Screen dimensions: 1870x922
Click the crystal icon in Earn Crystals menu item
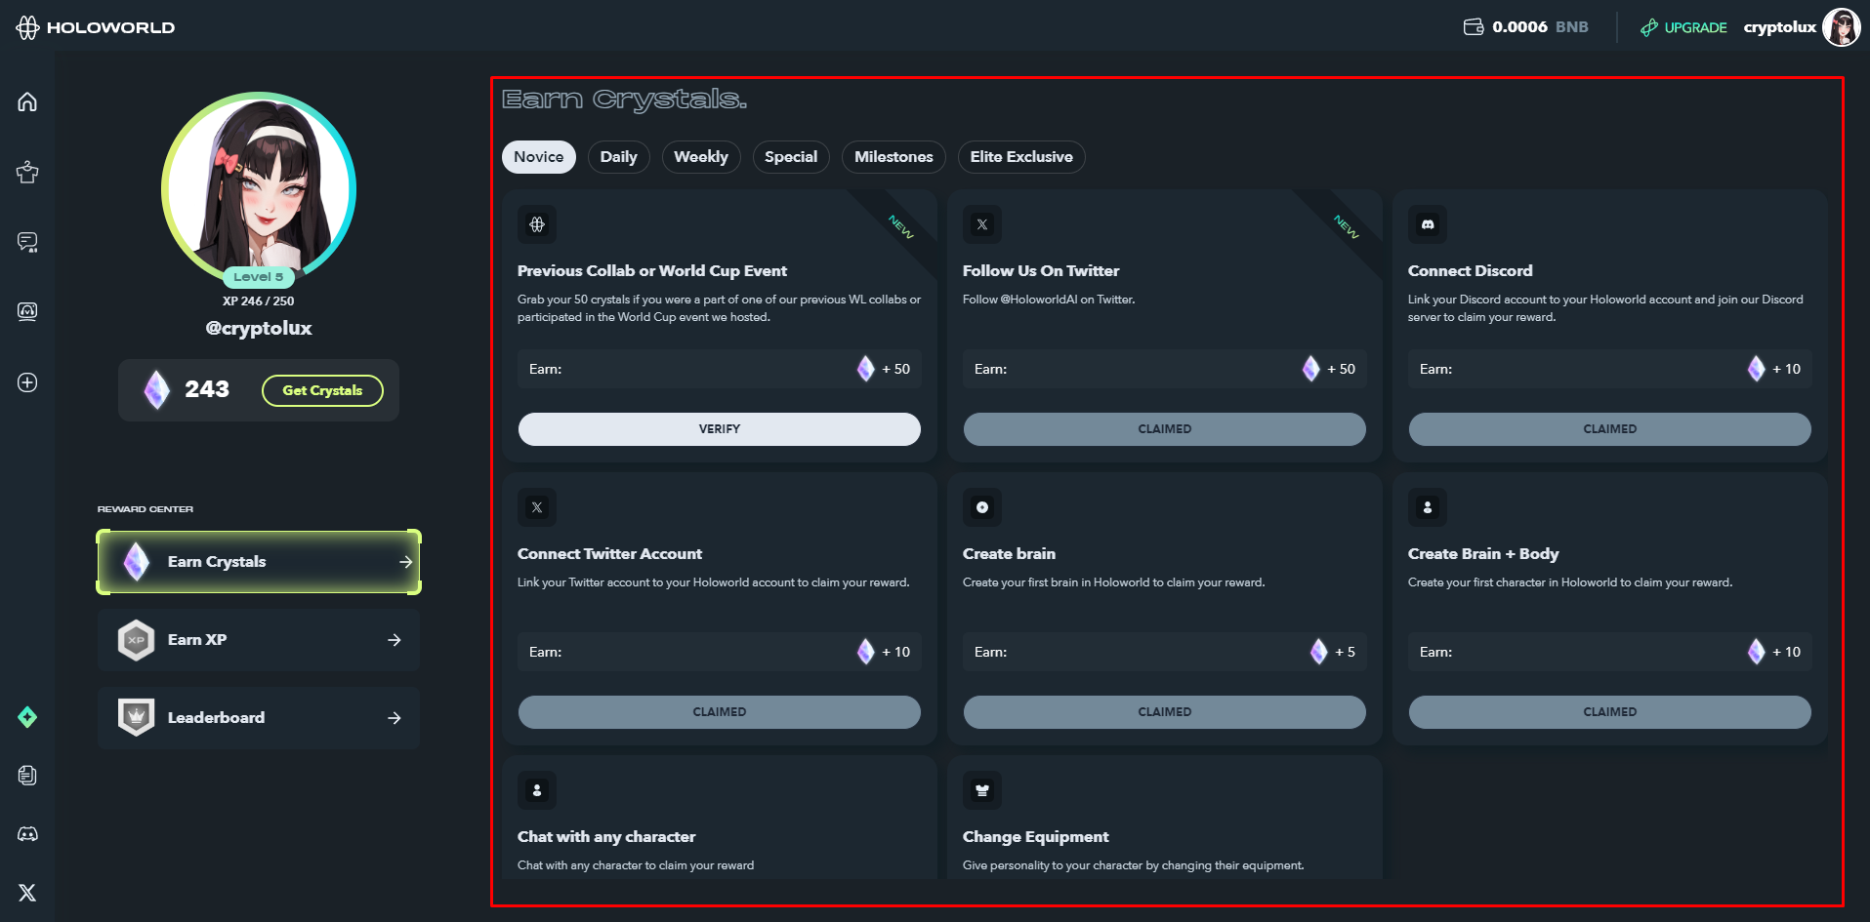coord(137,562)
